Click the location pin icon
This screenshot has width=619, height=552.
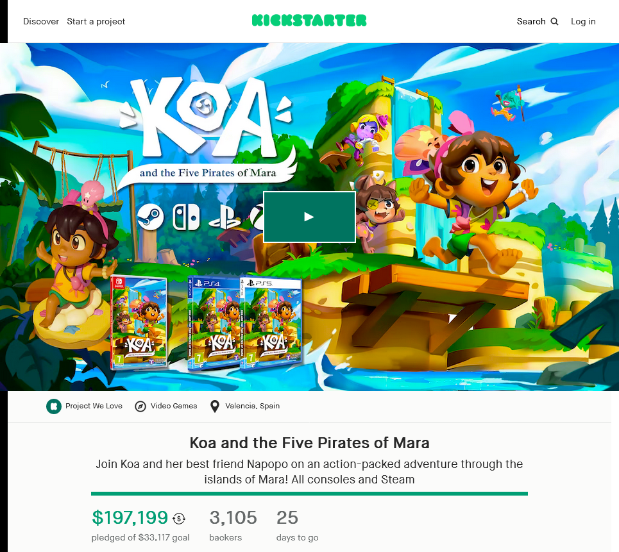[214, 406]
